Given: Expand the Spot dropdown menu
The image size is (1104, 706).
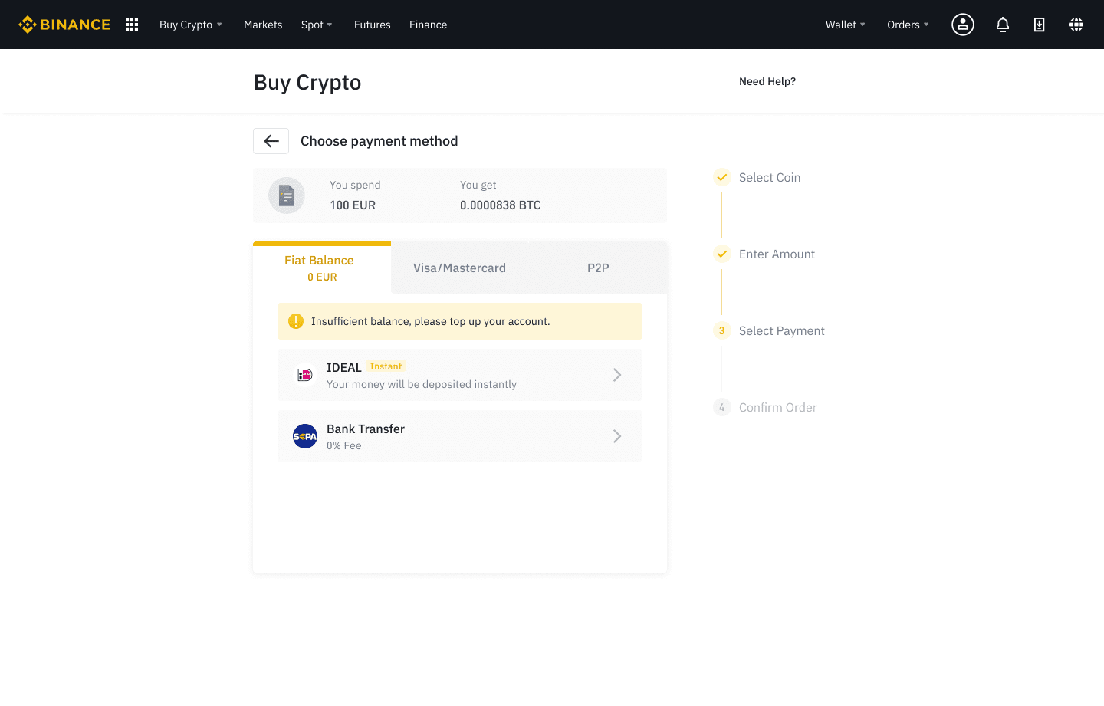Looking at the screenshot, I should click(317, 25).
